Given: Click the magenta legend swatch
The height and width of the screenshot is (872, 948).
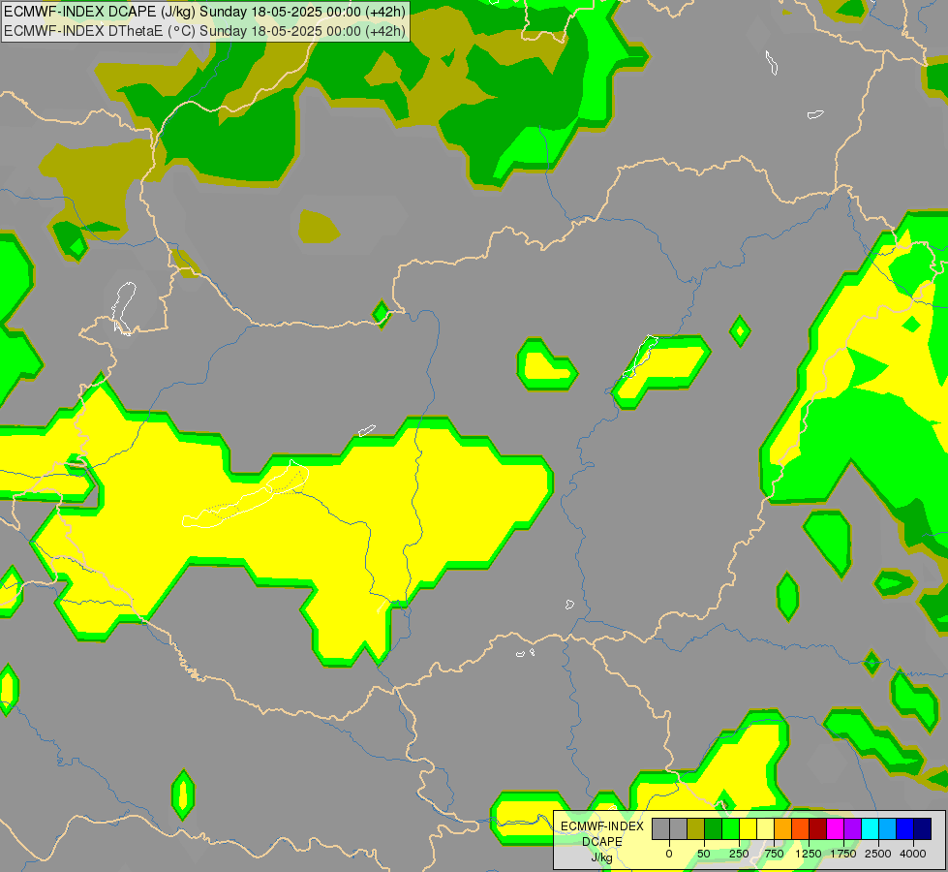Looking at the screenshot, I should (x=835, y=829).
